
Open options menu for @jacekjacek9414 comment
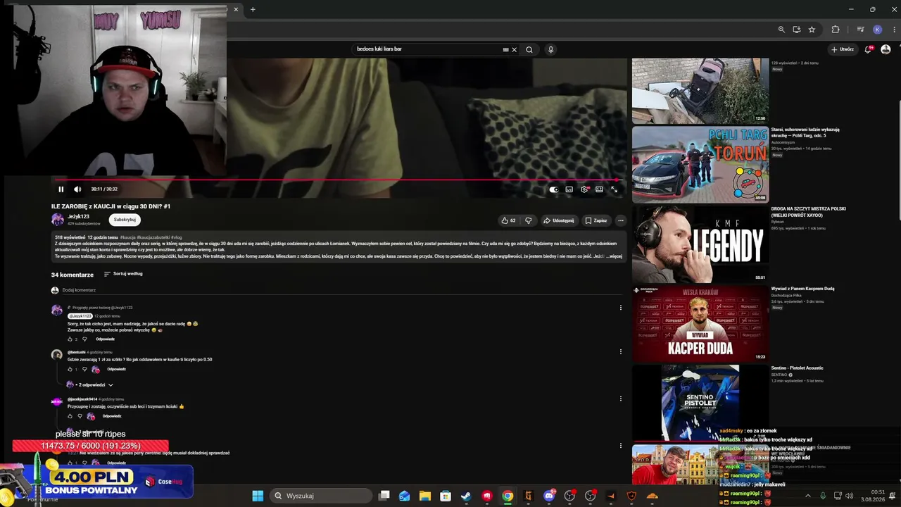coord(620,399)
